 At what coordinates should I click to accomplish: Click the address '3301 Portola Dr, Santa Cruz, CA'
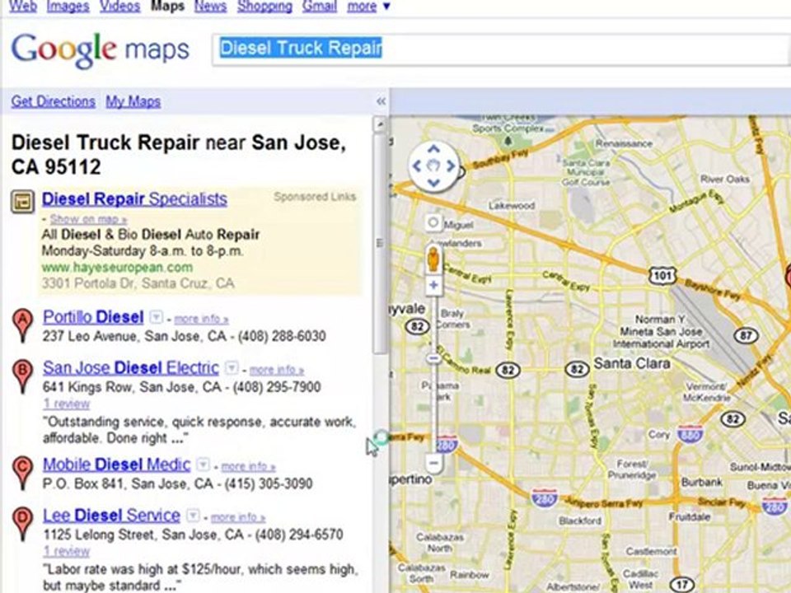pyautogui.click(x=138, y=283)
